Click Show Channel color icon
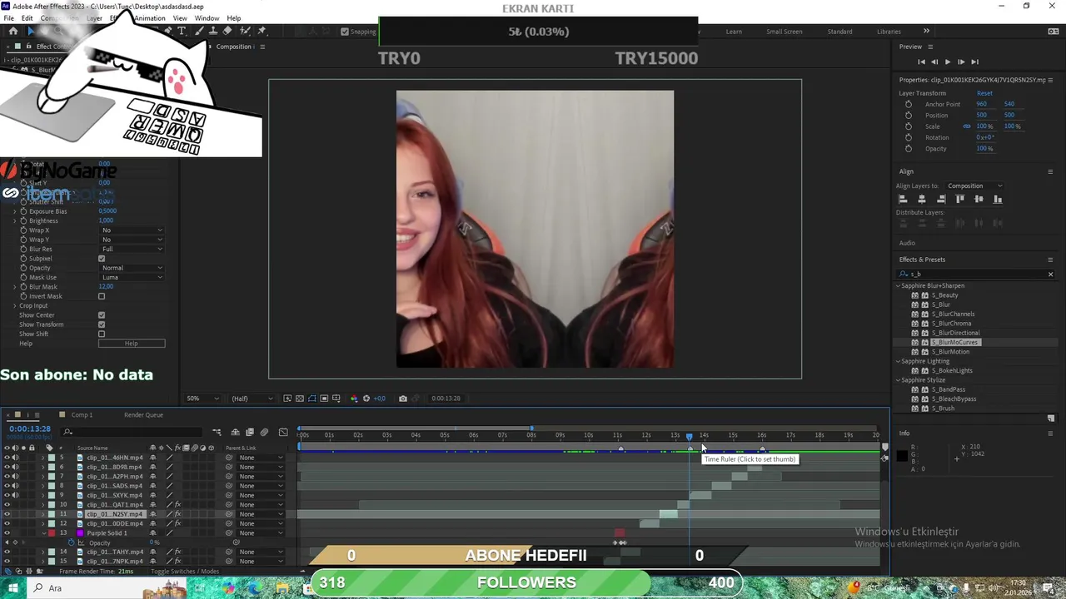 click(354, 399)
